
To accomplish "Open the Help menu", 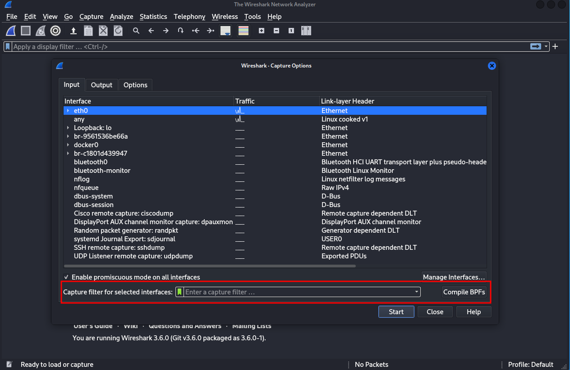I will [x=275, y=17].
